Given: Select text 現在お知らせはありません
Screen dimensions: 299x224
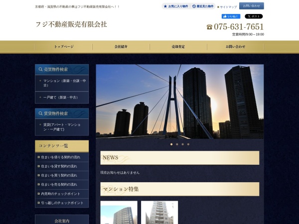Looking at the screenshot, I should click(120, 173).
